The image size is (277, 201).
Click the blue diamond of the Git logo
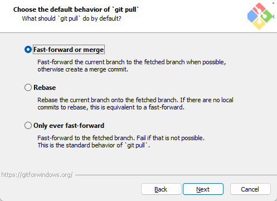[252, 16]
